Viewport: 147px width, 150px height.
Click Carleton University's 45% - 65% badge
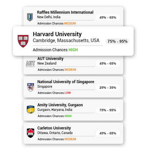click(x=108, y=133)
